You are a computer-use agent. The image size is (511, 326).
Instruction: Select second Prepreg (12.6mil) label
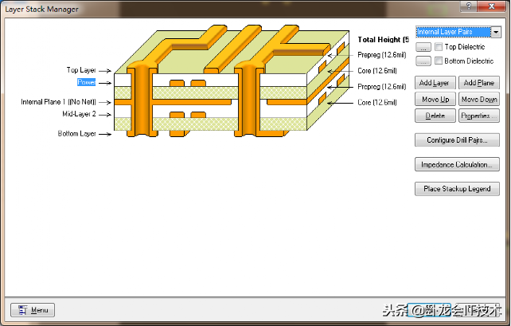(381, 86)
